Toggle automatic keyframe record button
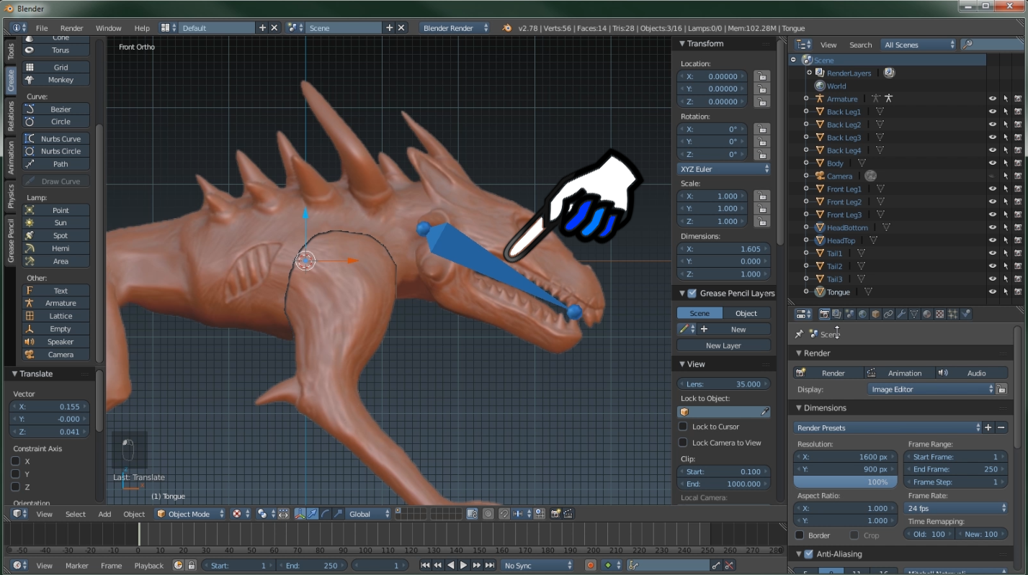This screenshot has width=1028, height=575. coord(591,566)
